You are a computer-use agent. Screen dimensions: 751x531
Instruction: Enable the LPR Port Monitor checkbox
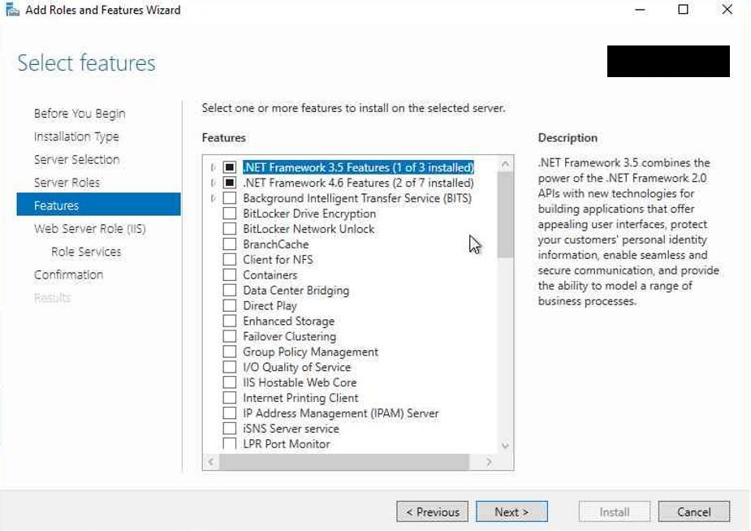230,443
